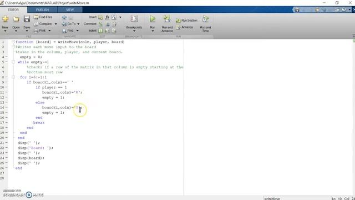Viewport: 355px width, 200px height.
Task: Open Find Files tool
Action: 43,17
